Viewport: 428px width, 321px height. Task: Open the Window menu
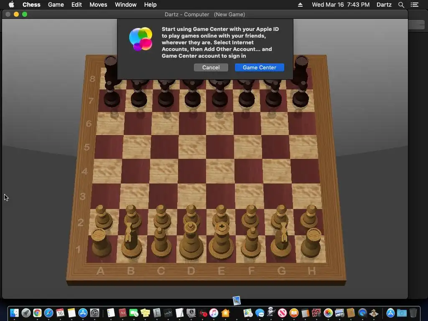pos(125,5)
